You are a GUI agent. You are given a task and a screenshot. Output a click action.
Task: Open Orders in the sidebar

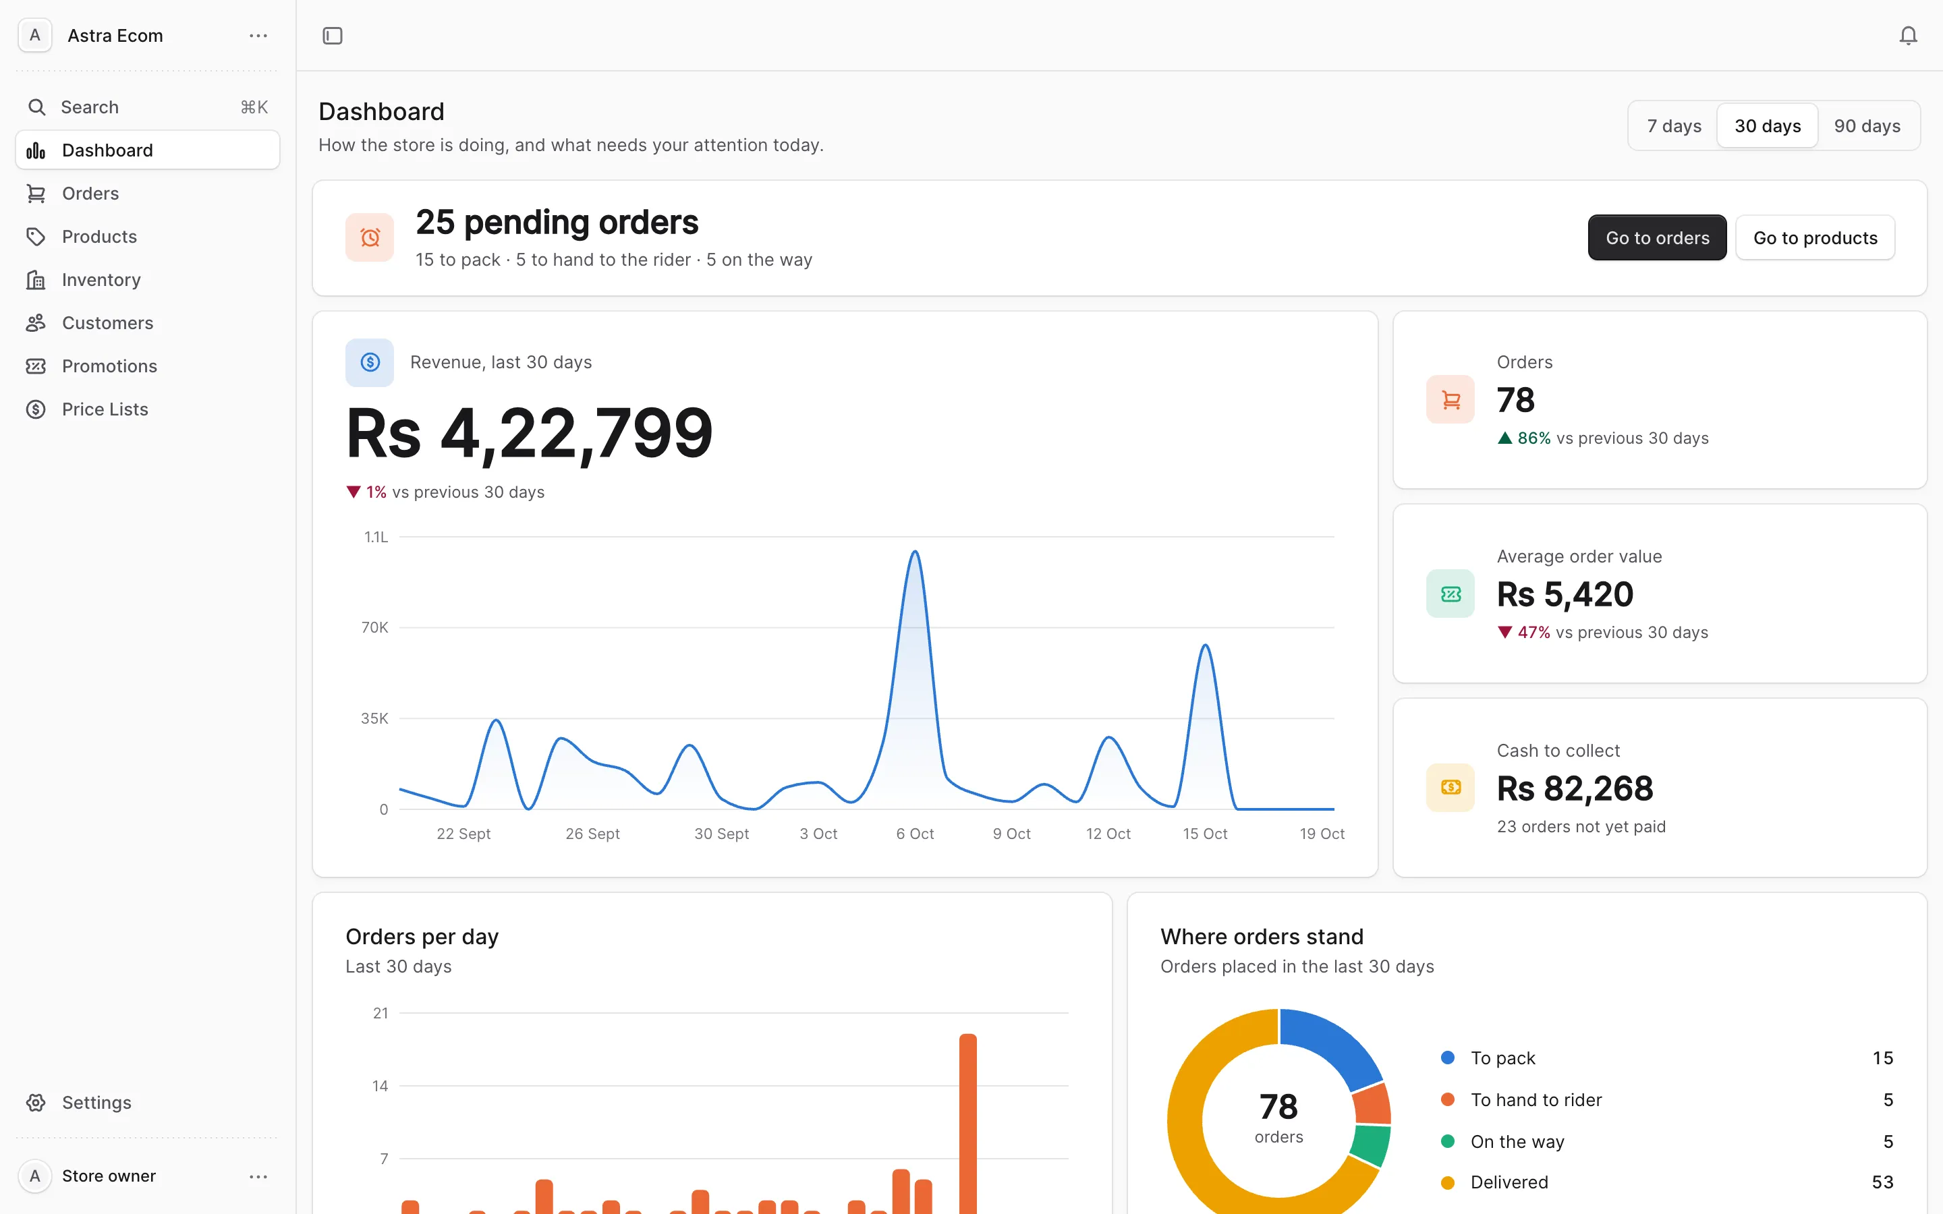coord(148,194)
